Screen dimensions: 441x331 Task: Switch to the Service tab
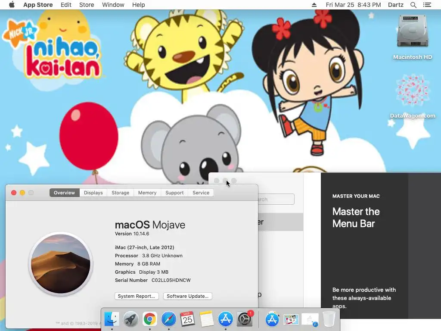(201, 193)
